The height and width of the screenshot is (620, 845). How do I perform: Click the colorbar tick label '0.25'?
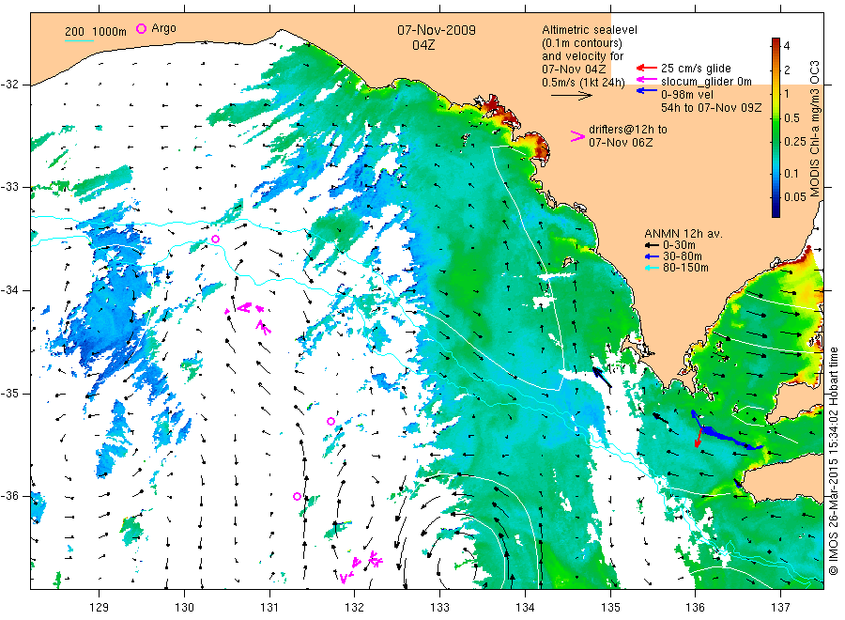[795, 142]
